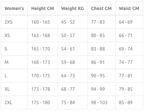
Task: Click the 83 - 88 chest cell
Action: [101, 49]
